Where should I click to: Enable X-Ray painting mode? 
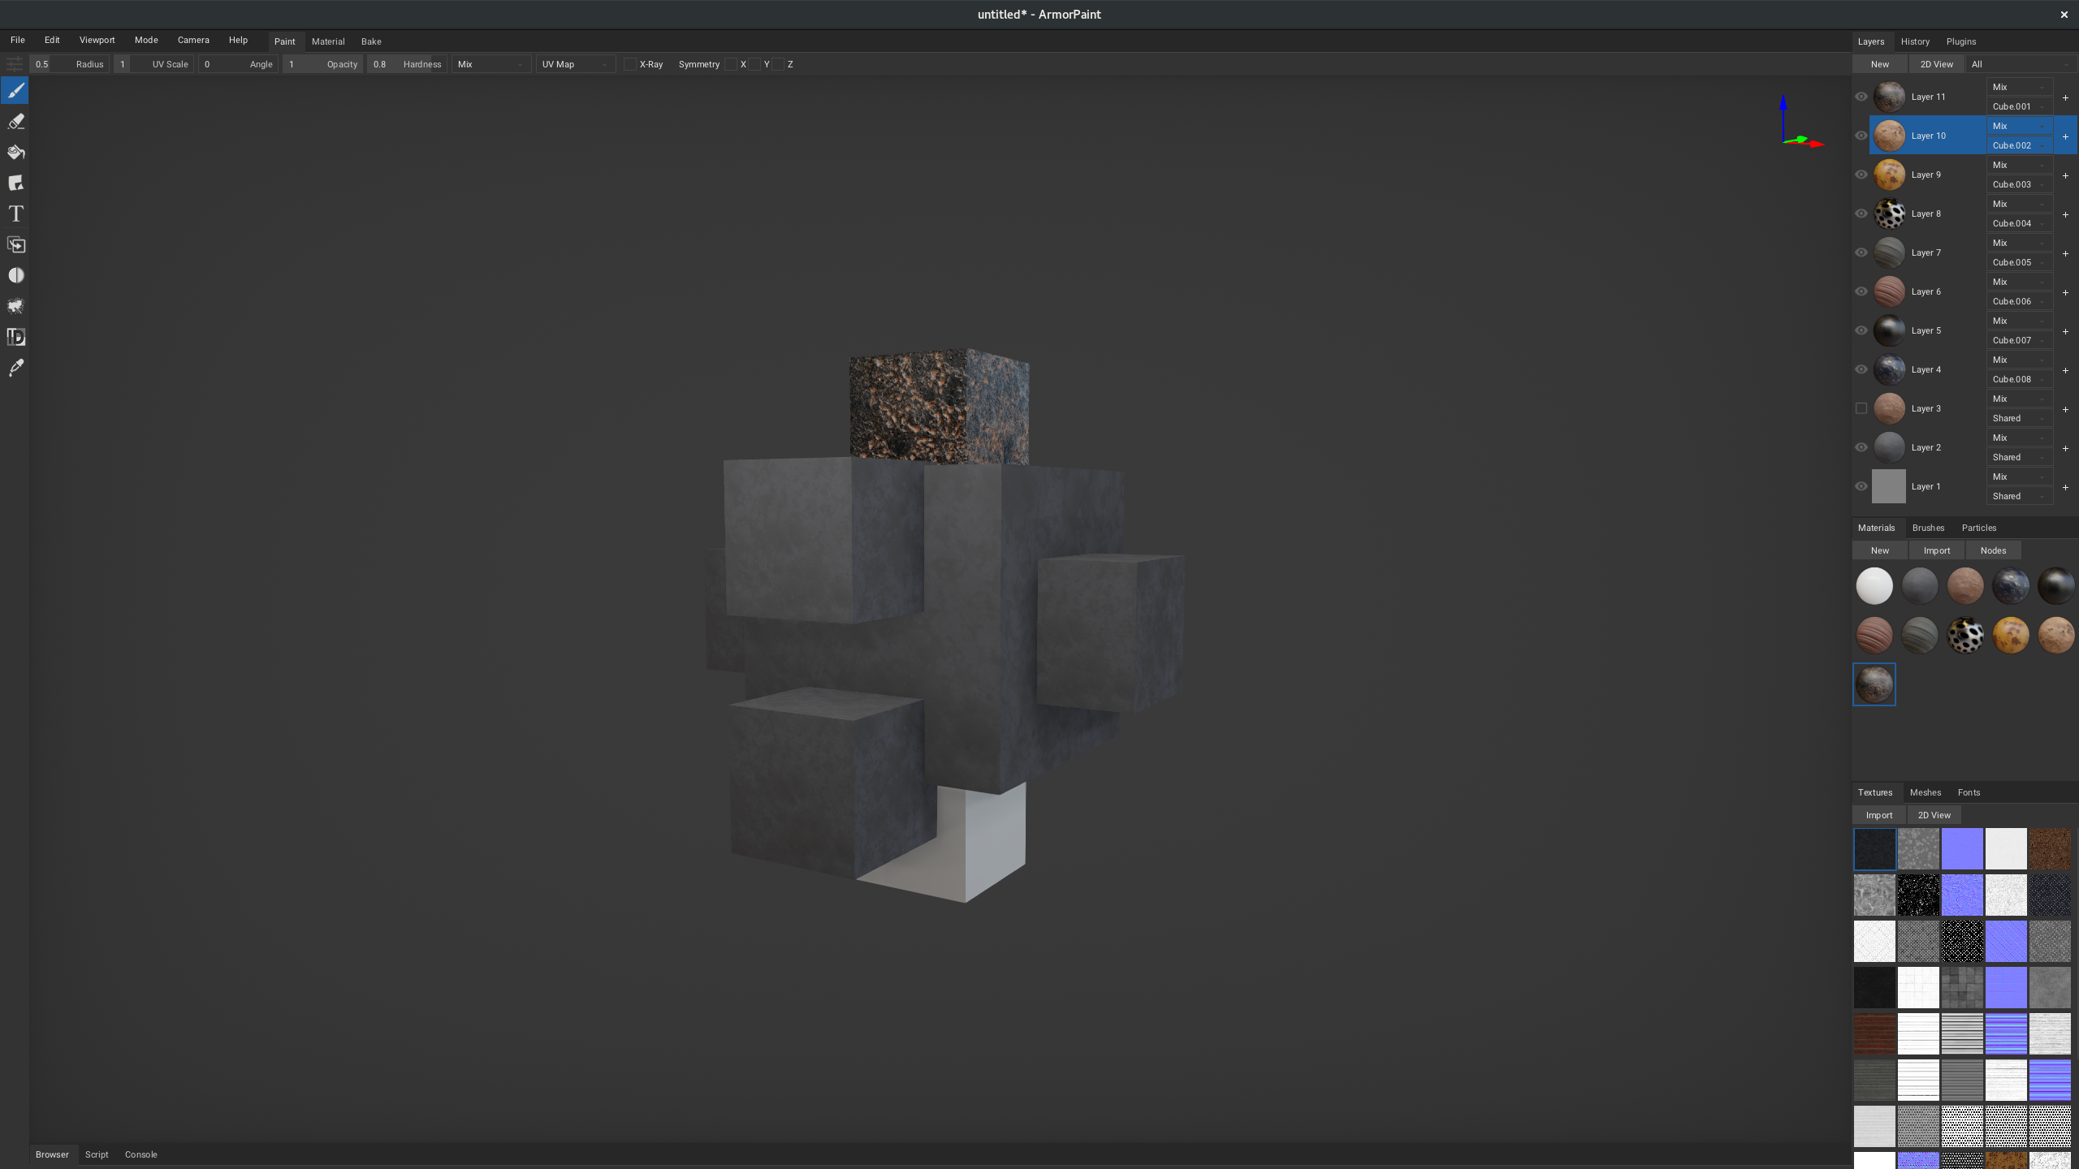pos(629,64)
